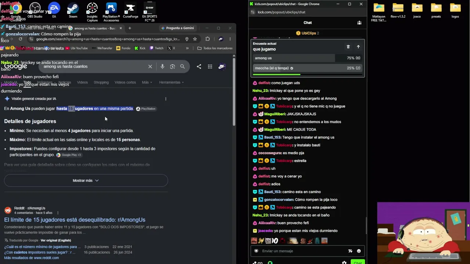
Task: Open 'Todos los marcadores' folder
Action: click(215, 48)
